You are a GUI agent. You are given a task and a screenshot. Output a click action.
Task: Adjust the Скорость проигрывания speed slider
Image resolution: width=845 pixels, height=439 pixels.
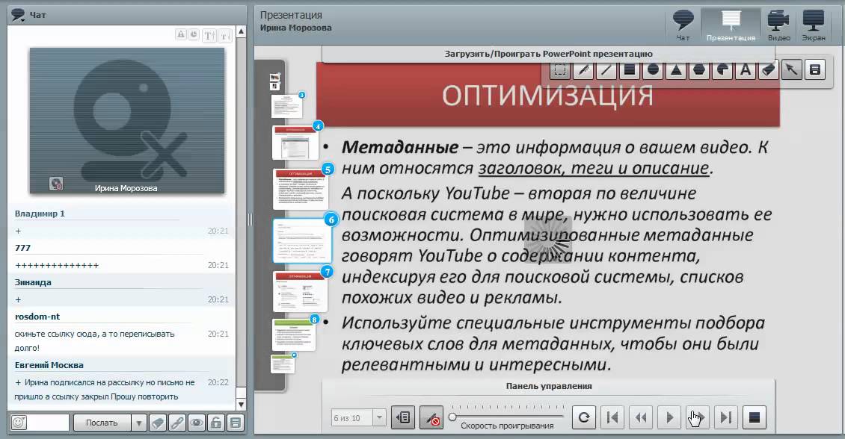[x=508, y=417]
